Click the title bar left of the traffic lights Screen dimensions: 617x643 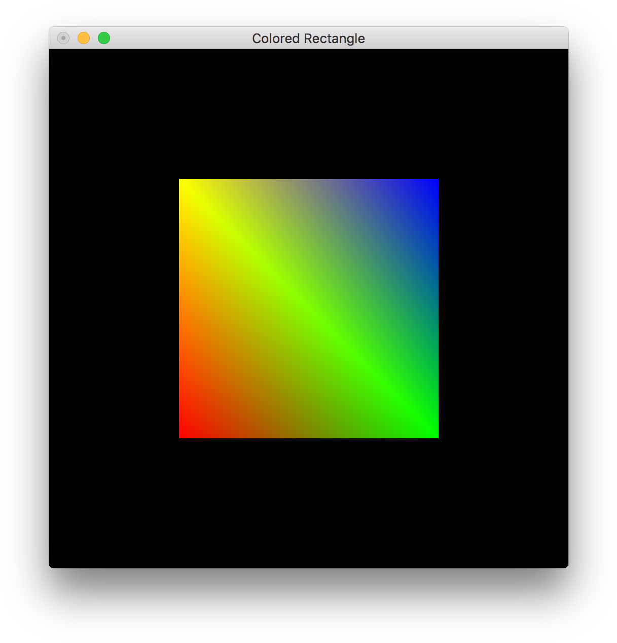point(55,38)
